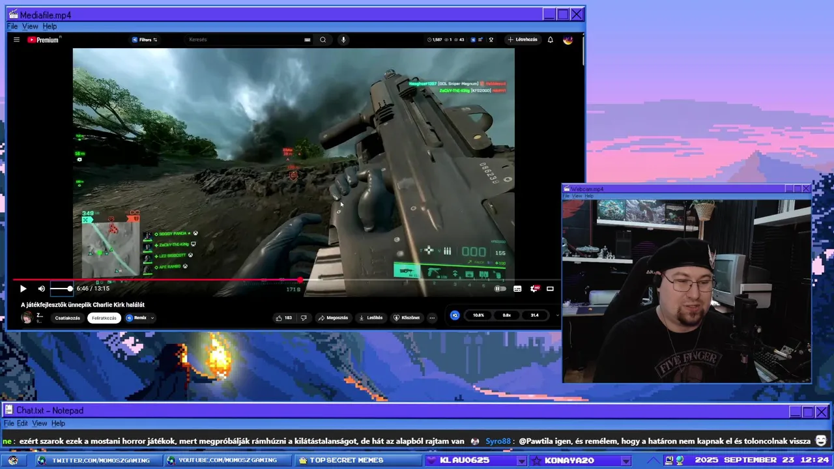
Task: Open the channel avatar below the video
Action: tap(27, 318)
